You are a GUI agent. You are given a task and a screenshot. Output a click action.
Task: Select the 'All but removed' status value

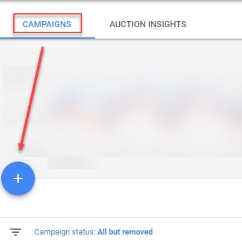coord(125,232)
